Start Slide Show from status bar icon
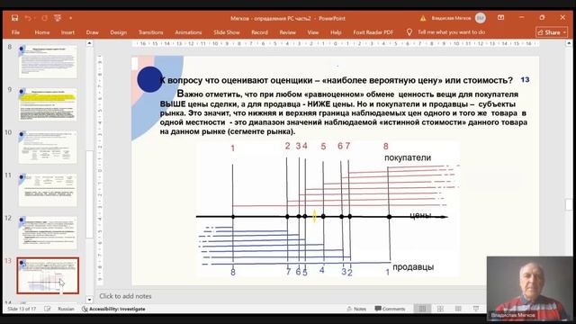The width and height of the screenshot is (576, 324). point(476,309)
